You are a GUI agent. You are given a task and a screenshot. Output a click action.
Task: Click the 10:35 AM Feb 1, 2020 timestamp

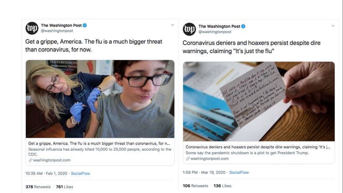(46, 173)
